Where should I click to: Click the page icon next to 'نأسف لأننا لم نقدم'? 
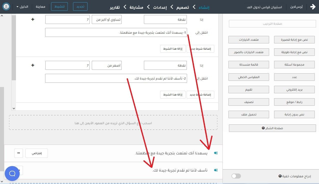216,170
